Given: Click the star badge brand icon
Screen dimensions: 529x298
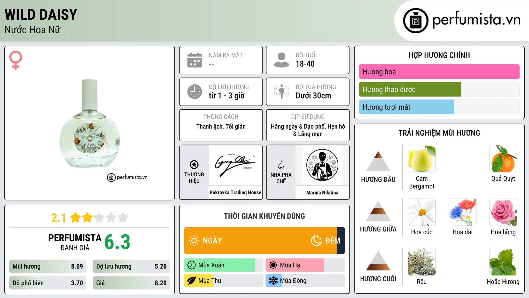Looking at the screenshot, I should [x=194, y=165].
